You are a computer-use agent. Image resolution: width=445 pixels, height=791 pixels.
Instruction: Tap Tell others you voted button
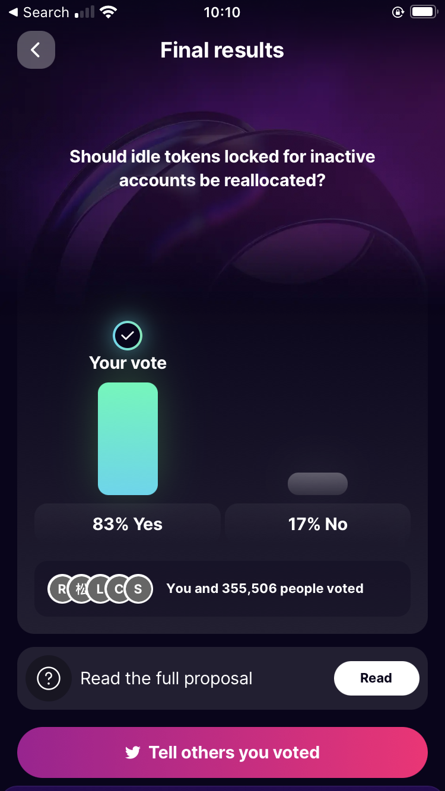[223, 752]
